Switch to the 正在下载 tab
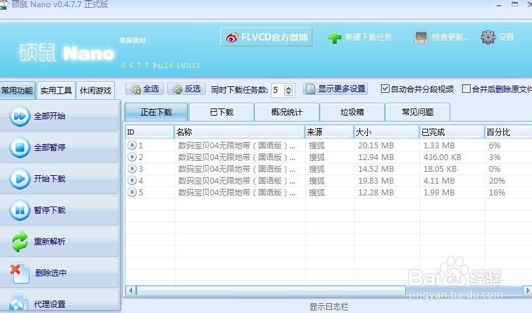 (x=156, y=112)
